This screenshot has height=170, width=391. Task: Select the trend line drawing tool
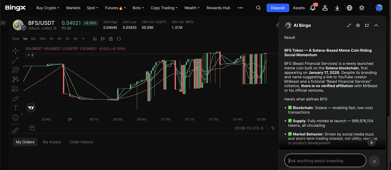pyautogui.click(x=15, y=60)
